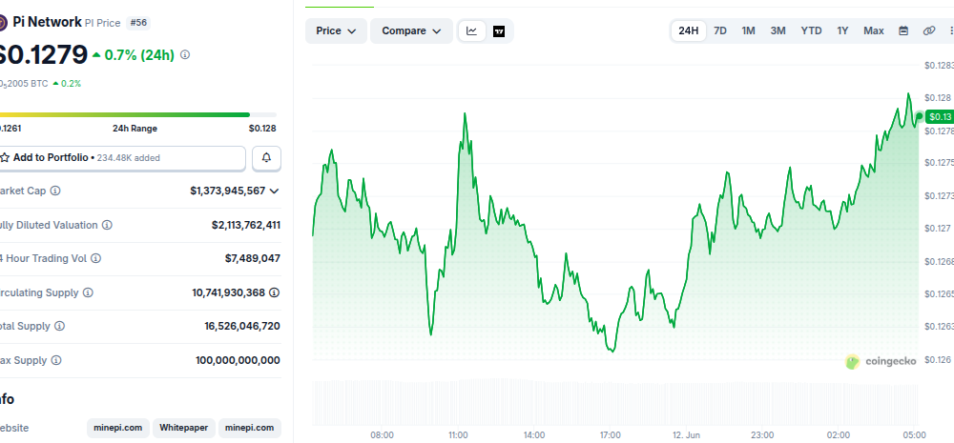The image size is (954, 443).
Task: Click info icon beside Total Supply
Action: click(59, 326)
